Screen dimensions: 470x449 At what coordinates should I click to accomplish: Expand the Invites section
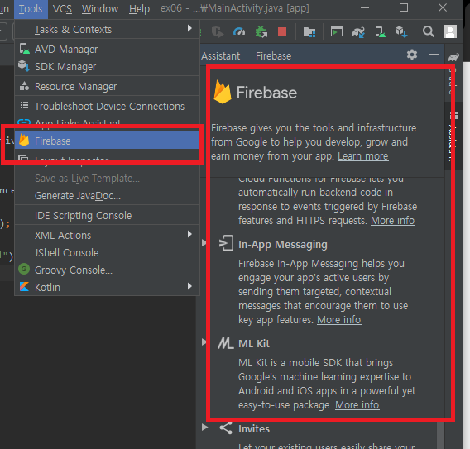click(204, 427)
